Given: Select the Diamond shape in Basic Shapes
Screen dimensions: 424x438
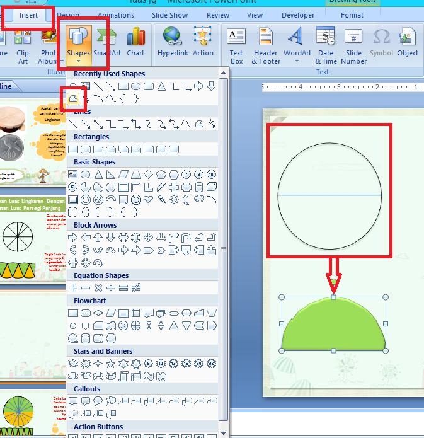Looking at the screenshot, I should click(148, 175).
